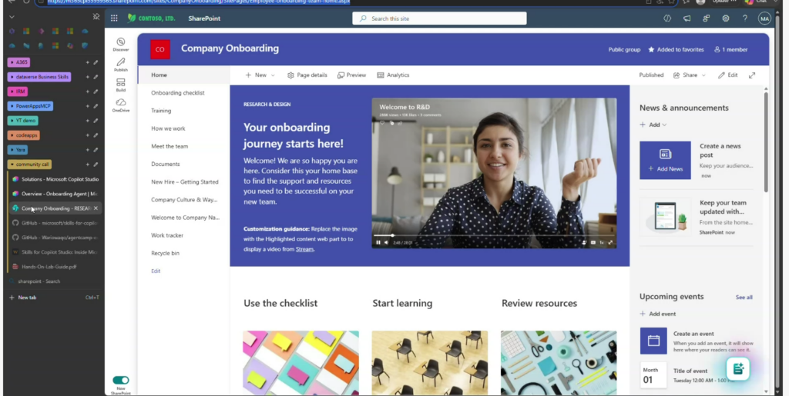This screenshot has height=396, width=789.
Task: Change video playback speed 1x
Action: click(602, 242)
